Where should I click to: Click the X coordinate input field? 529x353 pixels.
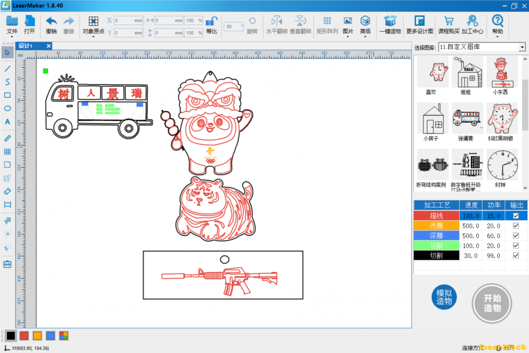(128, 21)
